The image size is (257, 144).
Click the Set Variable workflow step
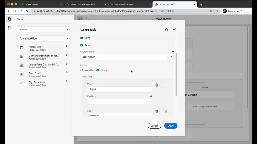[209, 95]
